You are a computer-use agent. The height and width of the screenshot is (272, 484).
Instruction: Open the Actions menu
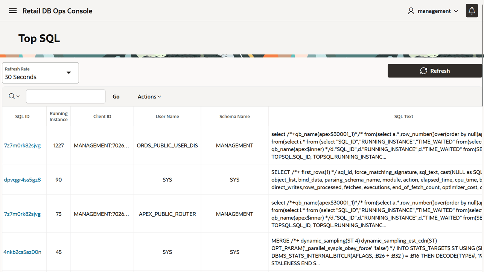[x=149, y=97]
